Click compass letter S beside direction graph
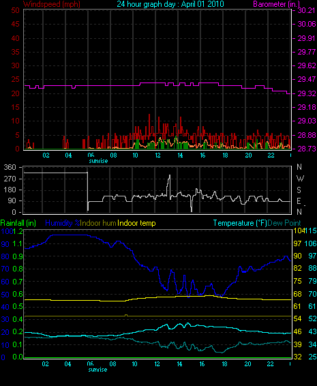 tap(299, 190)
